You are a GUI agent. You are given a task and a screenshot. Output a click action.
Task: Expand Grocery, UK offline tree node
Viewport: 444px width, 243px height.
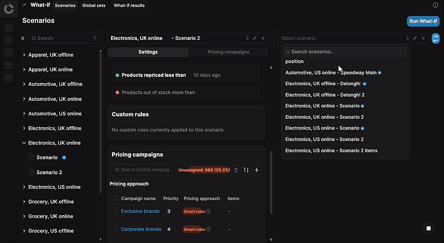coord(24,202)
